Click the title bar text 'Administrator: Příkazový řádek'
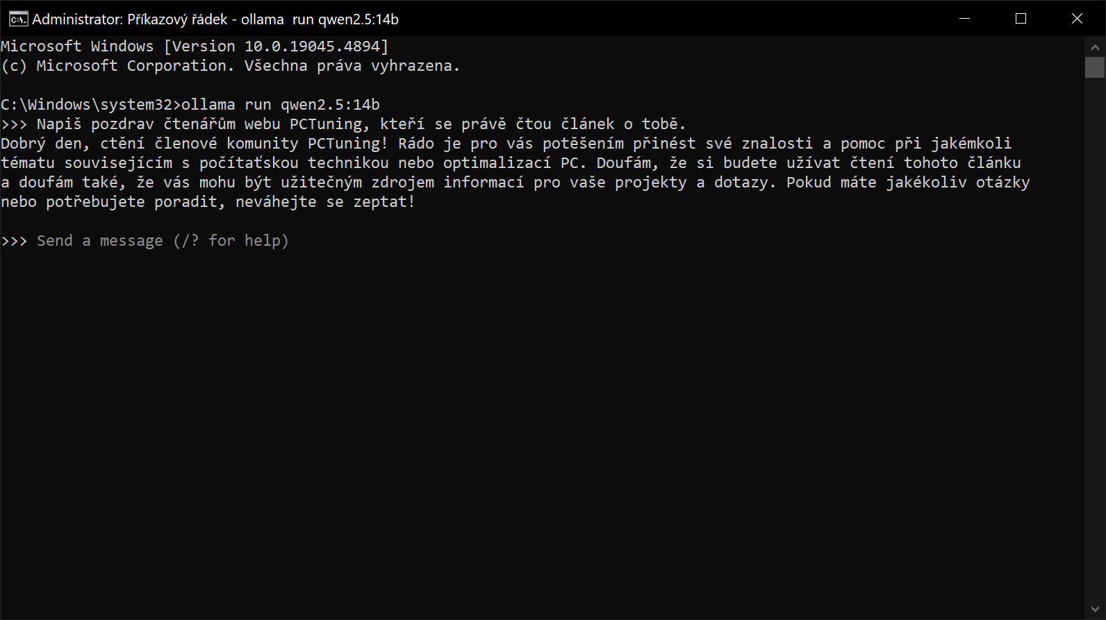Image resolution: width=1106 pixels, height=620 pixels. (130, 19)
